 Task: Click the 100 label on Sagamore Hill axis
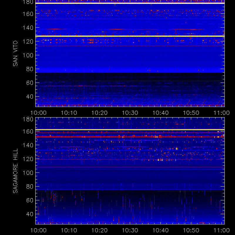(28, 173)
